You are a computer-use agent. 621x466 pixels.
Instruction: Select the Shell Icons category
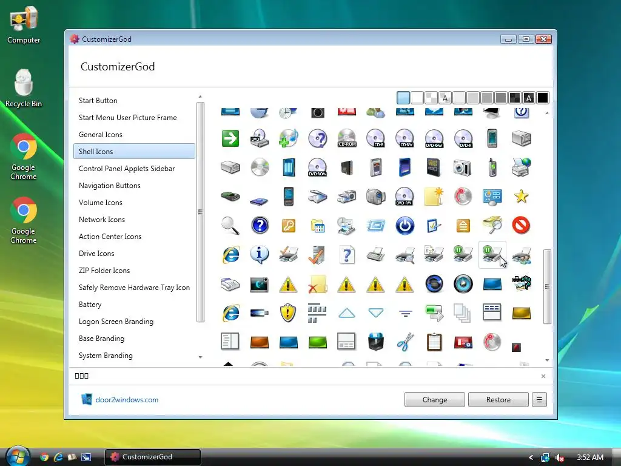point(134,151)
